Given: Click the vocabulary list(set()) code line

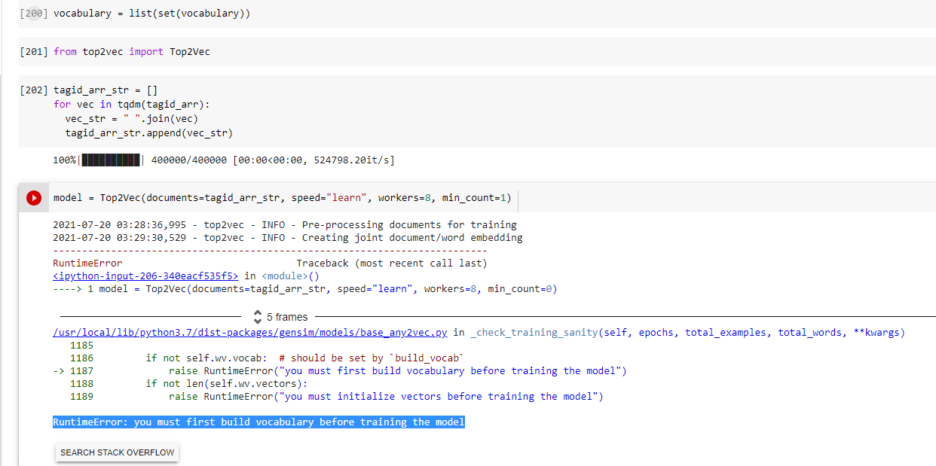Looking at the screenshot, I should 151,13.
